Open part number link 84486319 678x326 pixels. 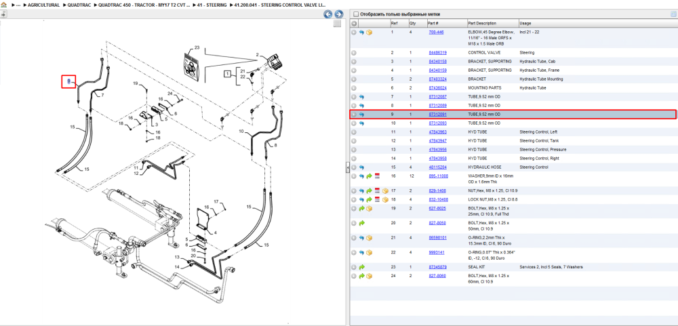pos(437,53)
